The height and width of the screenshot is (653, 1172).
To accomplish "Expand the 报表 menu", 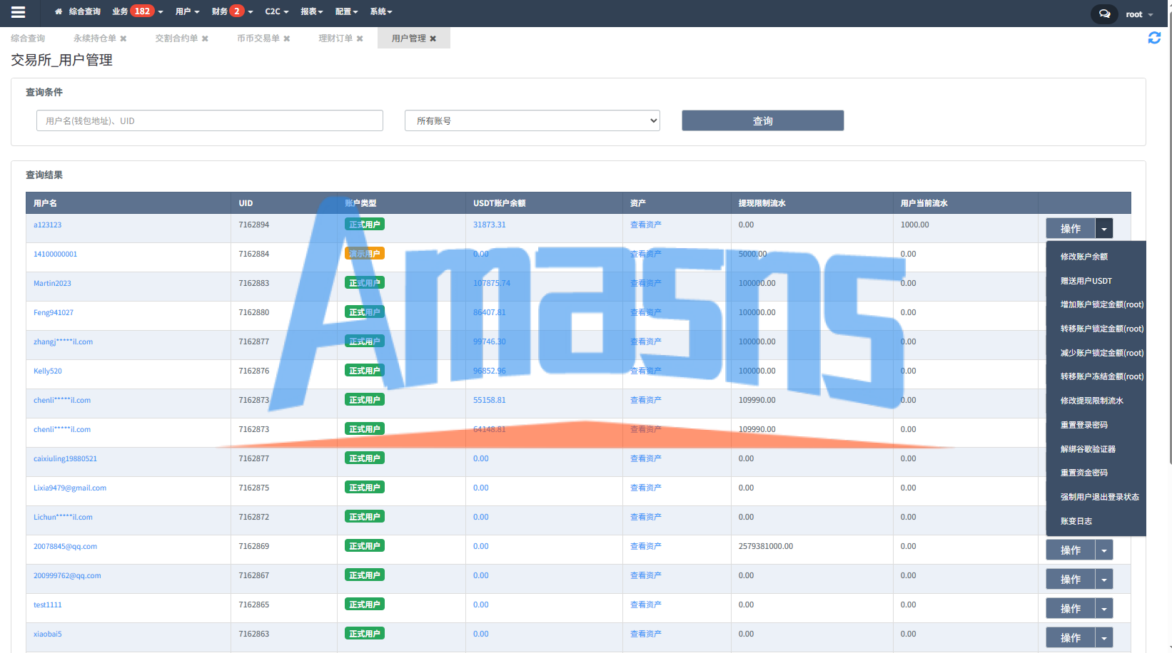I will point(312,11).
